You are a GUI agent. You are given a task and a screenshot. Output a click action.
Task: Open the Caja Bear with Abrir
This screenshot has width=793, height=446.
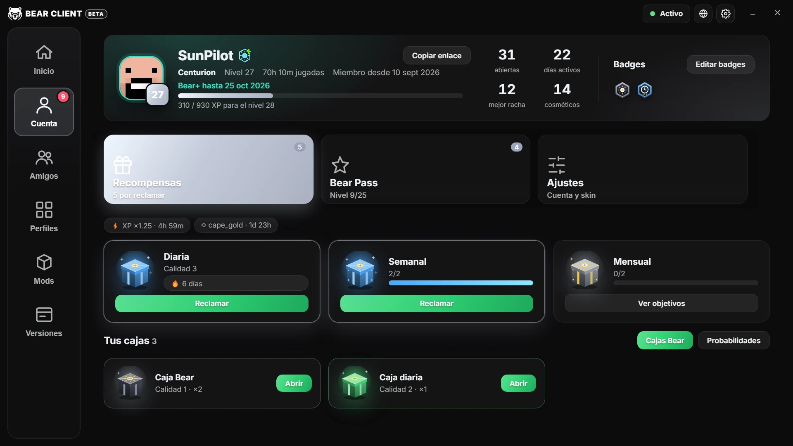click(294, 383)
